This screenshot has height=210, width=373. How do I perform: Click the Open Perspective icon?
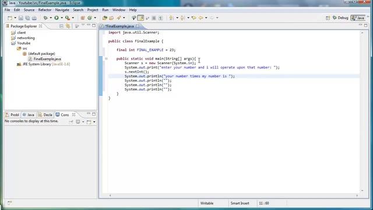pyautogui.click(x=328, y=18)
